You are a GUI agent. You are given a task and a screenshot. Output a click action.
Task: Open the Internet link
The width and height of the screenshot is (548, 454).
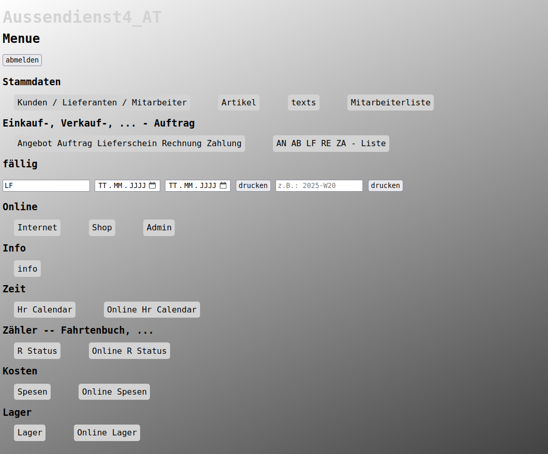(37, 228)
